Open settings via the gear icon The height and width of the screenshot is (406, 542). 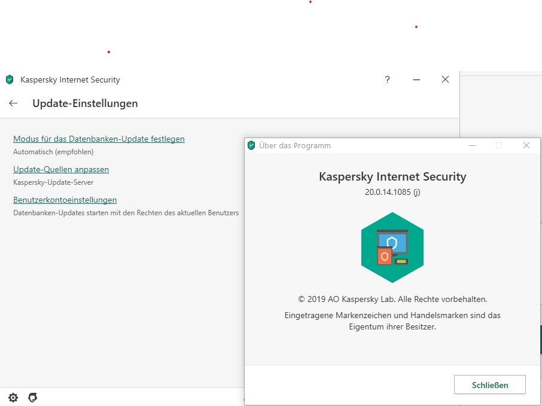click(13, 398)
